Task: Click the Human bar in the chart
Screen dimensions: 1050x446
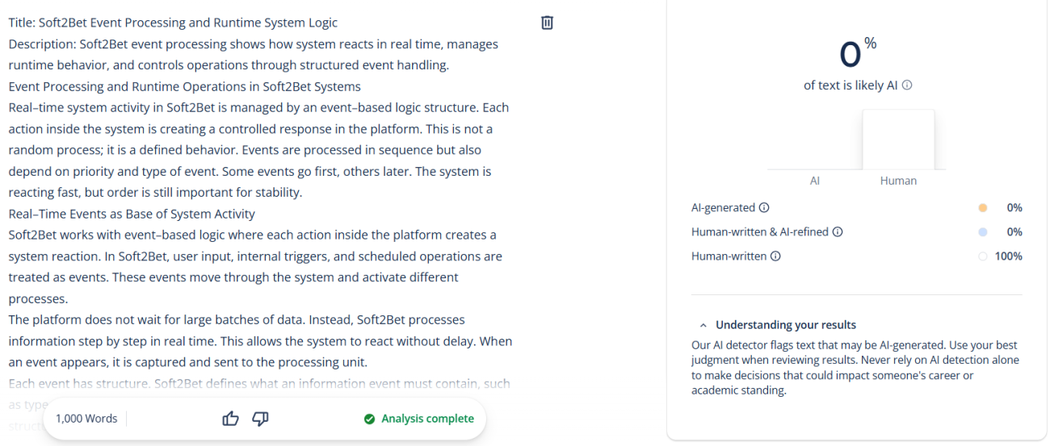Action: pos(898,140)
